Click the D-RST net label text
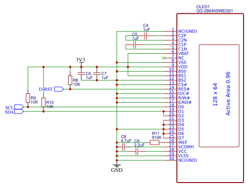The image size is (248, 187). coord(46,89)
